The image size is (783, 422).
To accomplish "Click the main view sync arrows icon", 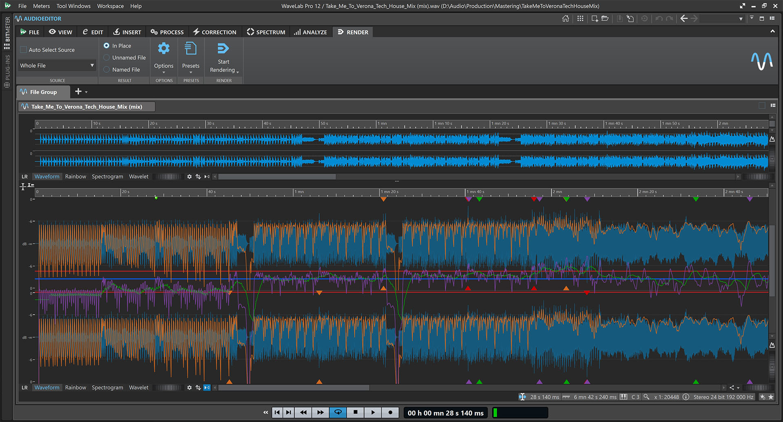I will 198,387.
